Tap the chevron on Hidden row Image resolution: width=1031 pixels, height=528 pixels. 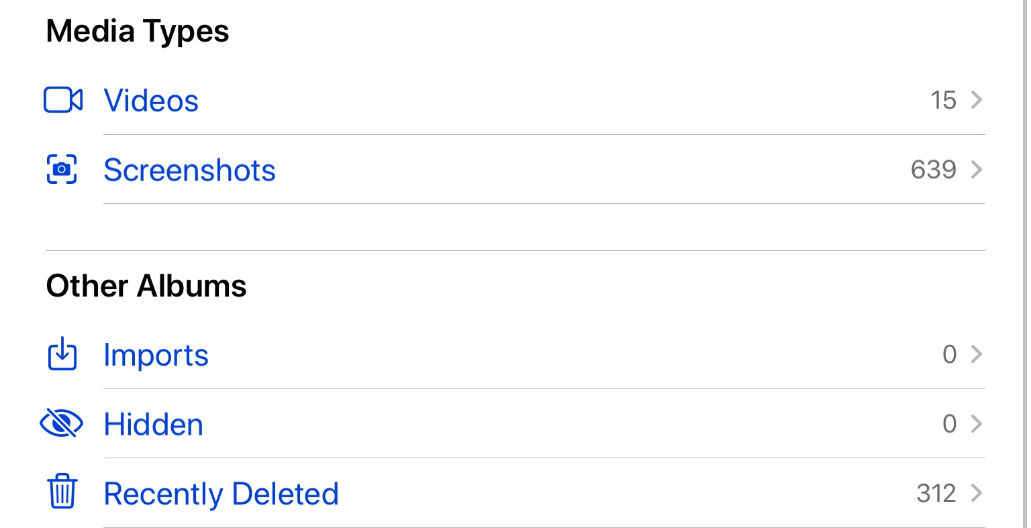click(977, 423)
